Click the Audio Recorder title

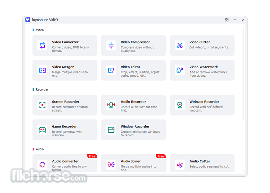pos(133,102)
